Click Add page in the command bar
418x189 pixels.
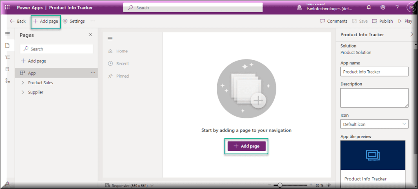point(46,21)
